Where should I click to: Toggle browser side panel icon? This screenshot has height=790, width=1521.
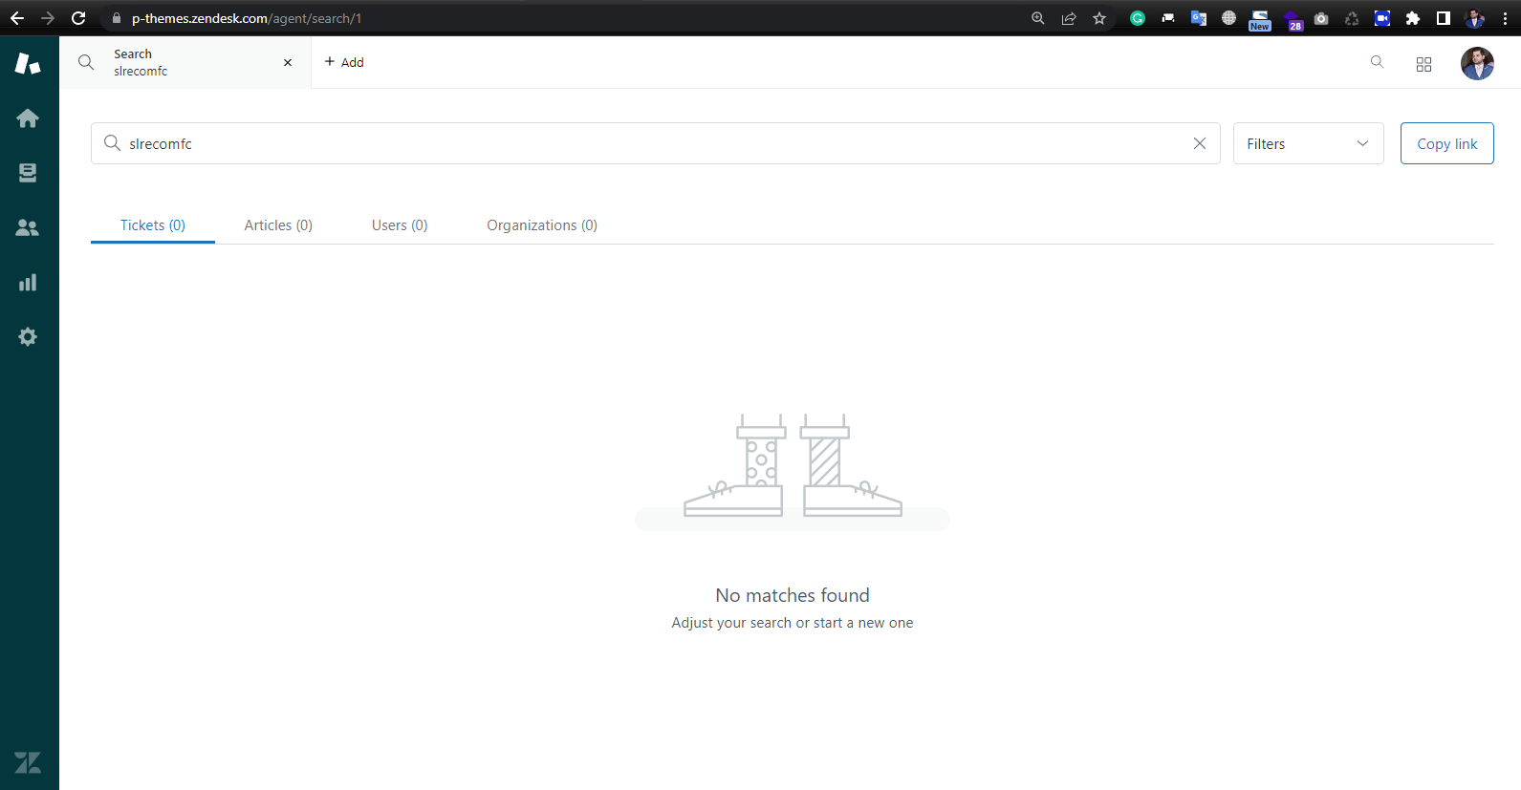(x=1444, y=18)
